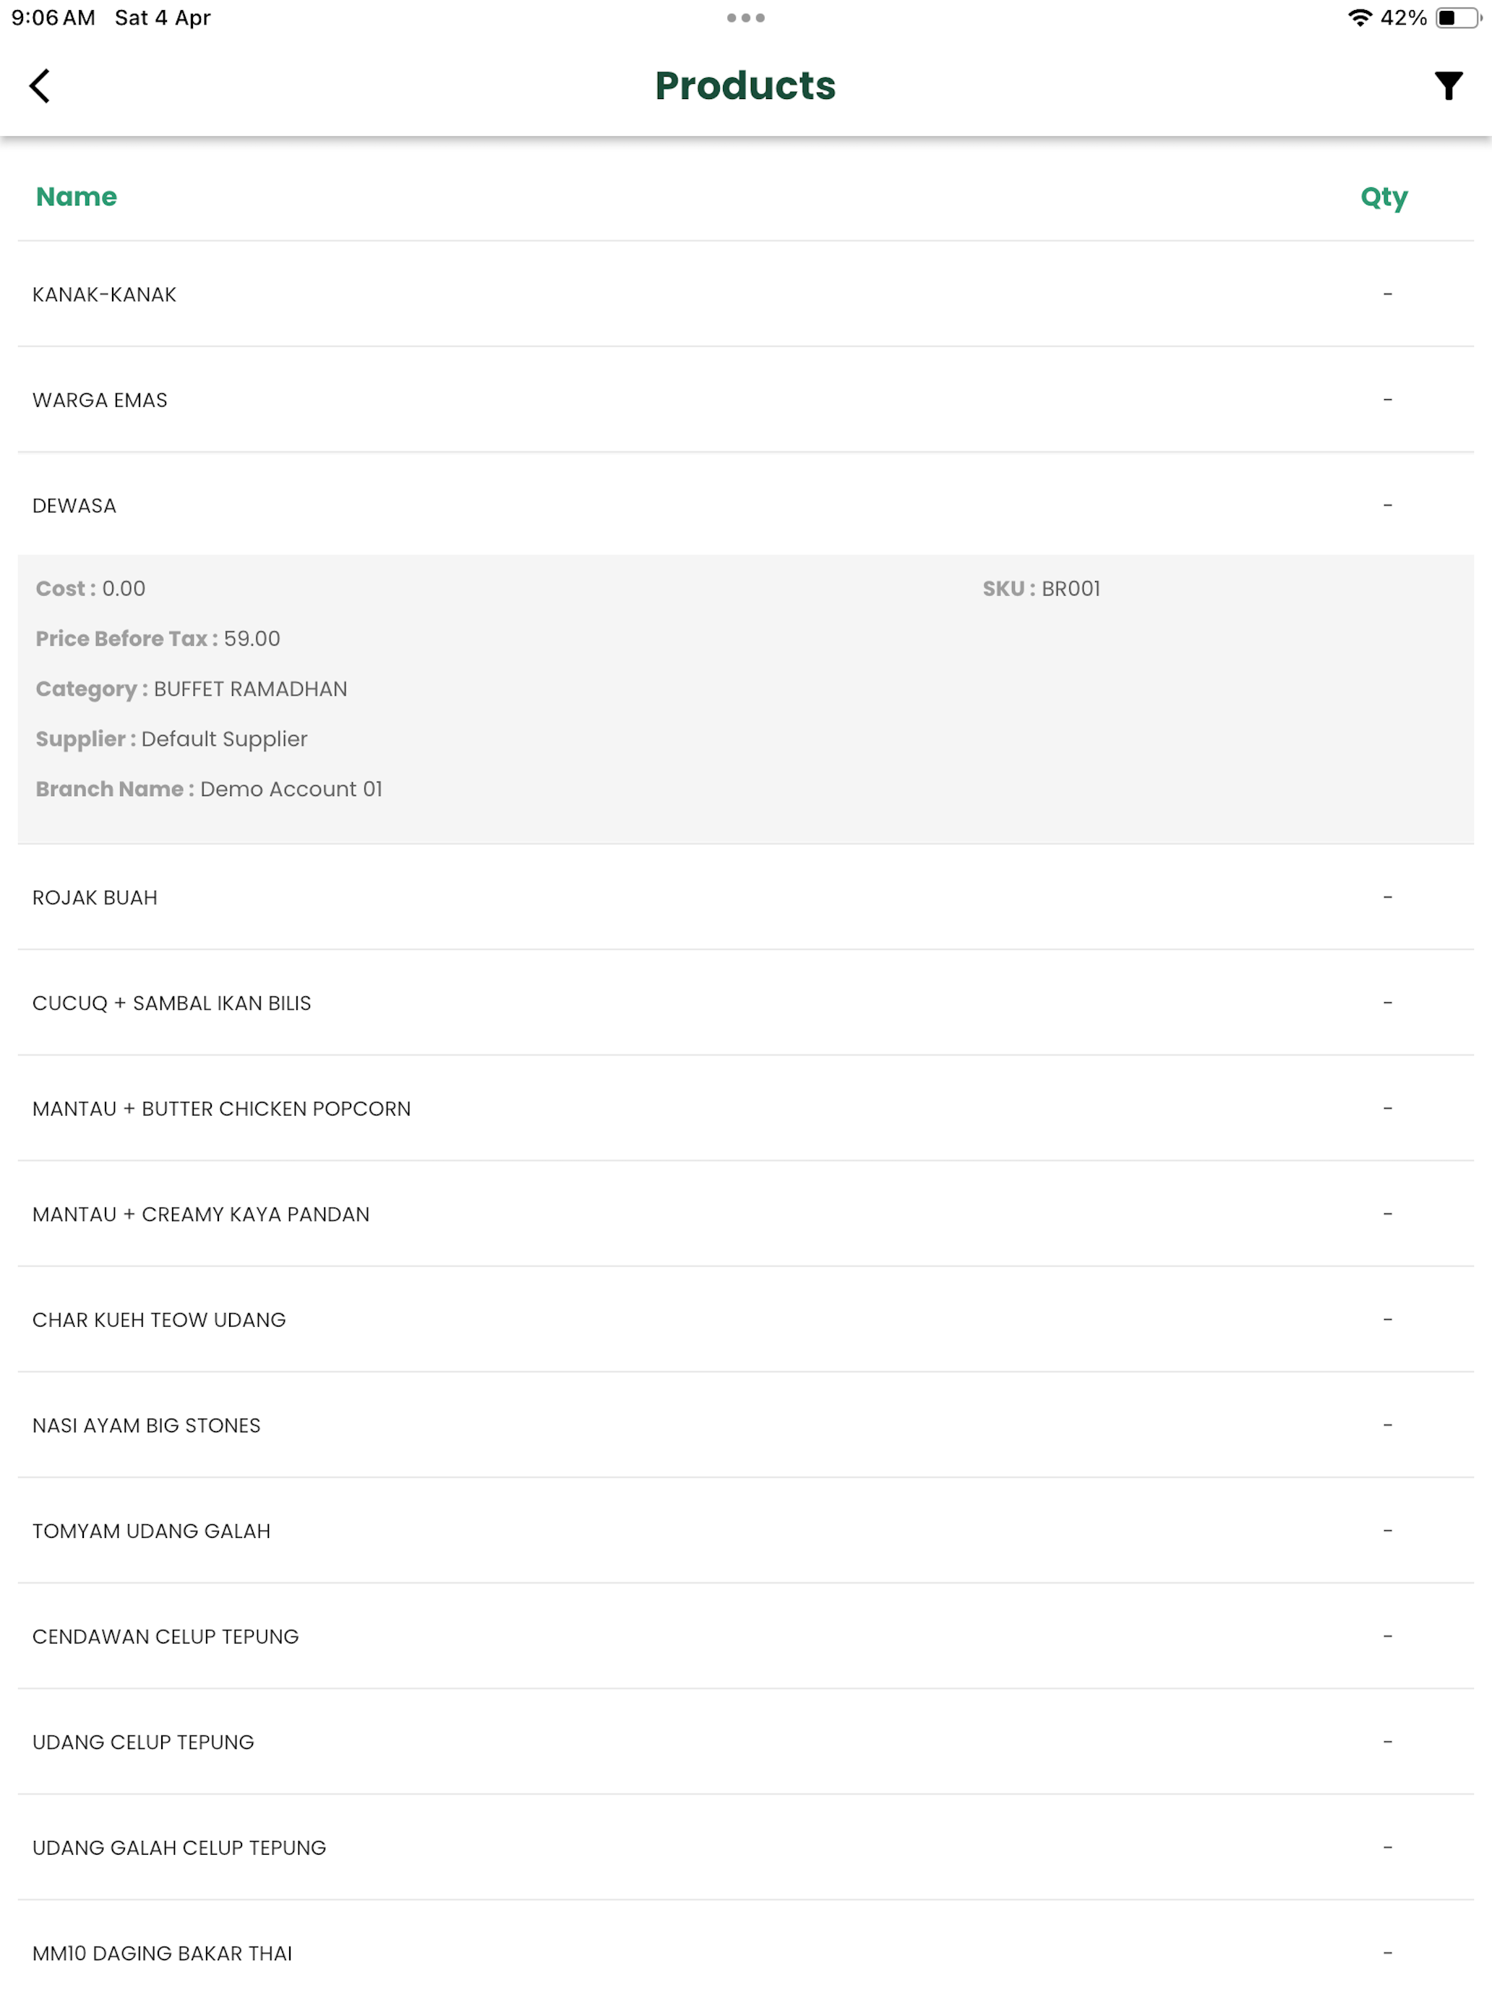The image size is (1492, 1990).
Task: Sort by the Qty column header
Action: (1383, 196)
